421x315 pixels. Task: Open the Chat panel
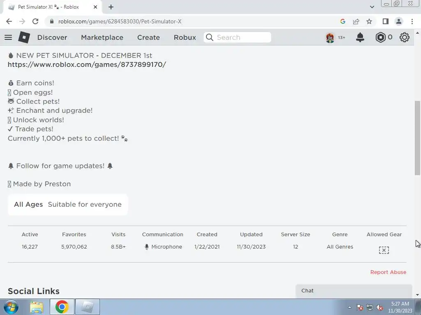pos(354,291)
